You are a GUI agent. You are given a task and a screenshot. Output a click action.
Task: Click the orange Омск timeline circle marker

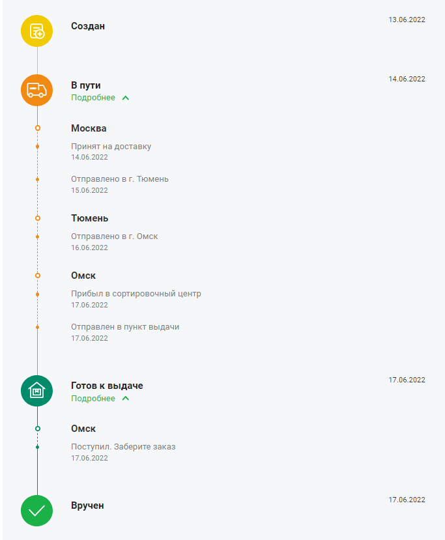[38, 276]
